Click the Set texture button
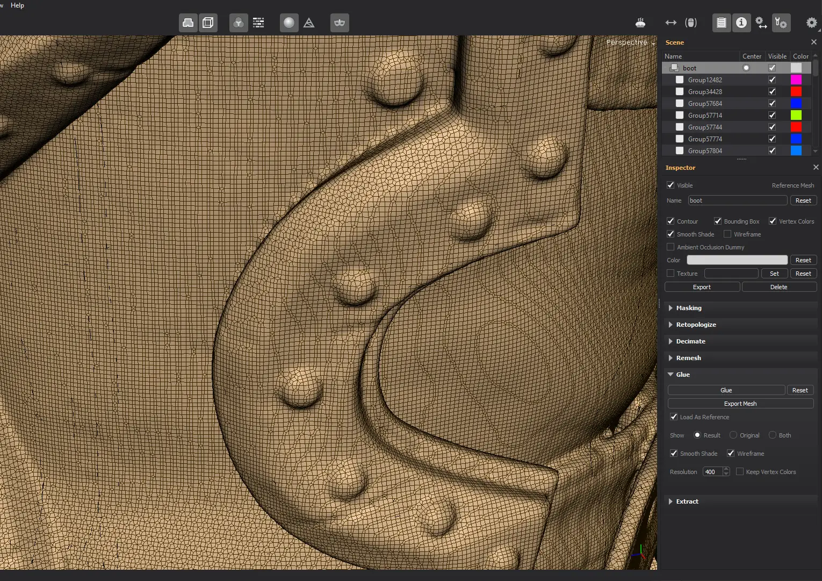This screenshot has width=822, height=581. pos(774,274)
